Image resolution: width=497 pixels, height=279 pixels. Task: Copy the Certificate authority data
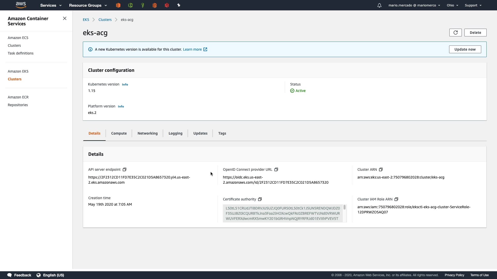(x=260, y=199)
